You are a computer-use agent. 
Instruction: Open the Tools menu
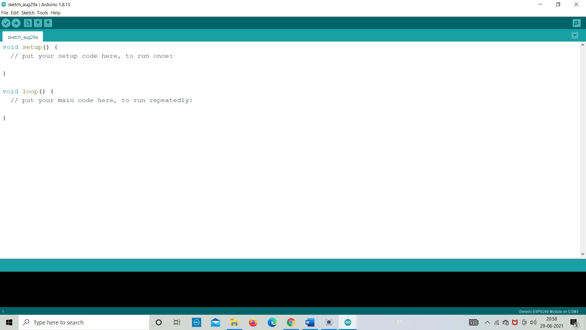pyautogui.click(x=42, y=13)
